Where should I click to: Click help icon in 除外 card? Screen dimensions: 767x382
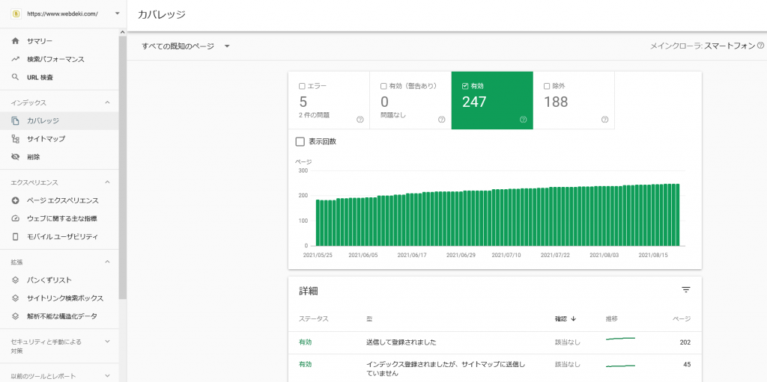point(604,120)
